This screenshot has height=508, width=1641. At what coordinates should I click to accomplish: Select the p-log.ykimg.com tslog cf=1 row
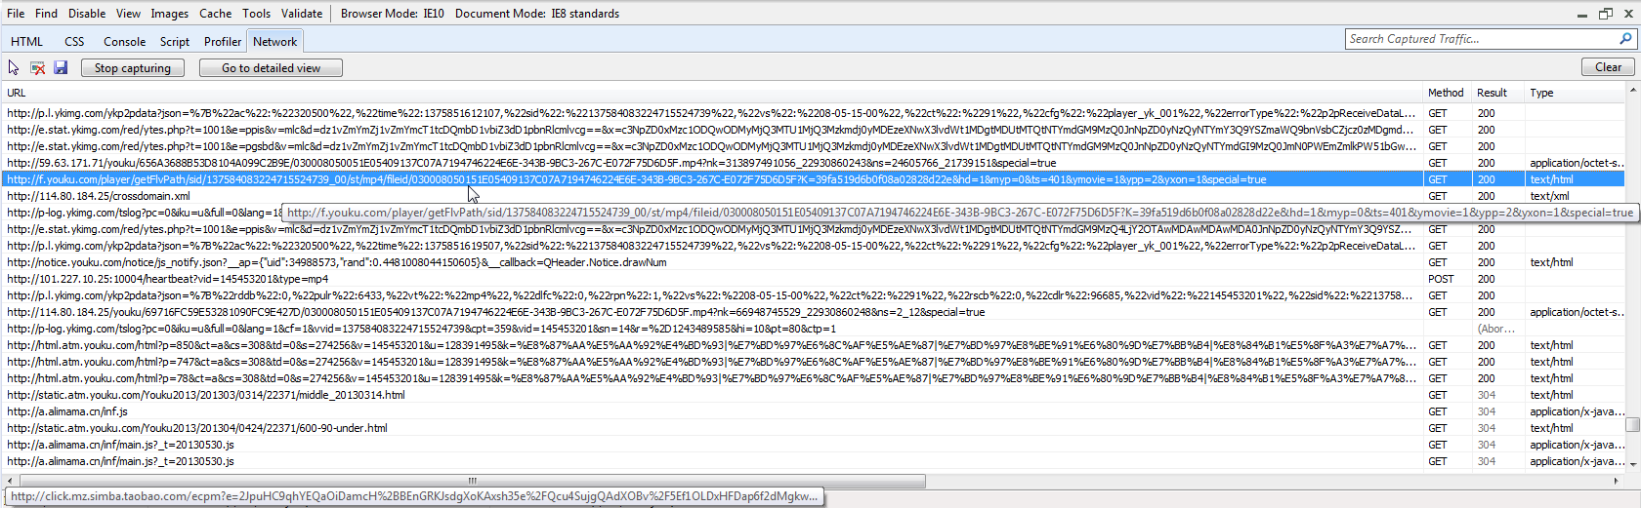click(x=813, y=329)
